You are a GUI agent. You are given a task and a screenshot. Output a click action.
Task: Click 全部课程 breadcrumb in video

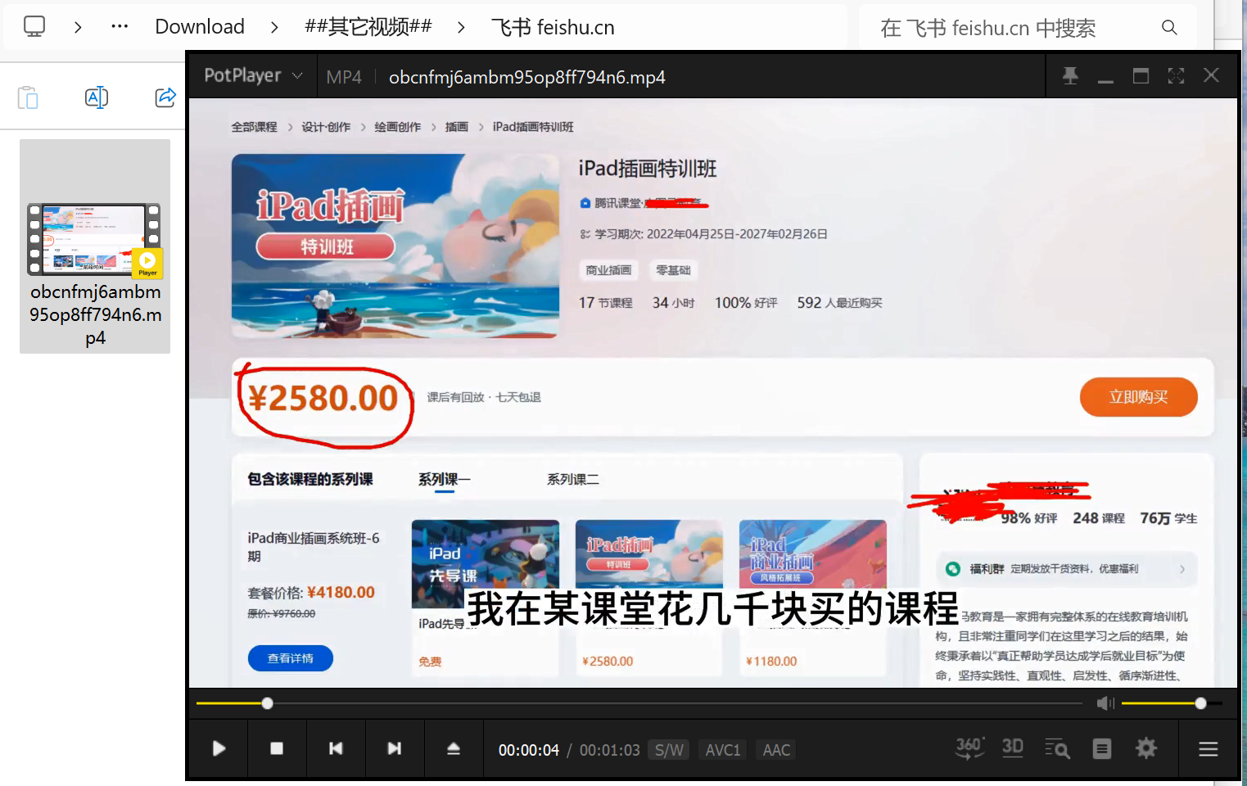pyautogui.click(x=254, y=127)
